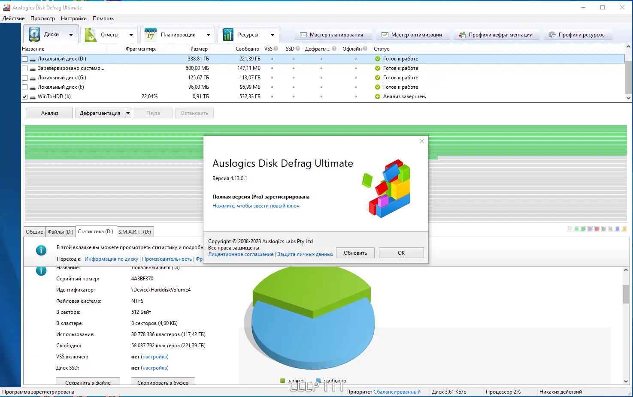
Task: Click the drive icon of Локальный диск (D:)
Action: (33, 59)
